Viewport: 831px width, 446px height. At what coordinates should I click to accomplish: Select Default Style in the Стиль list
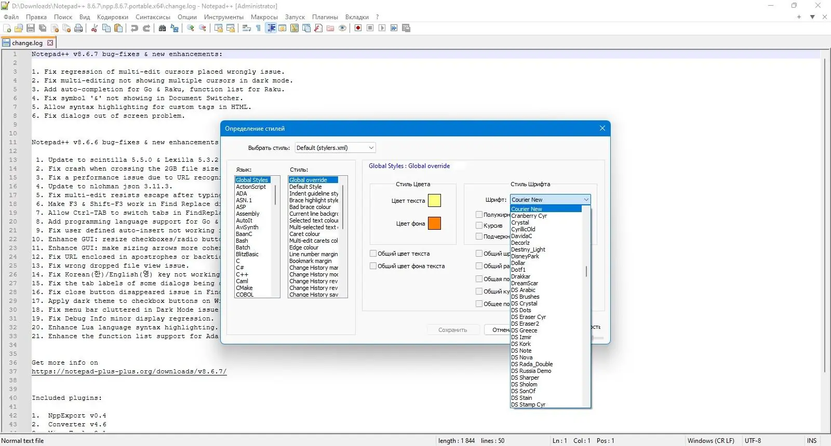point(305,187)
